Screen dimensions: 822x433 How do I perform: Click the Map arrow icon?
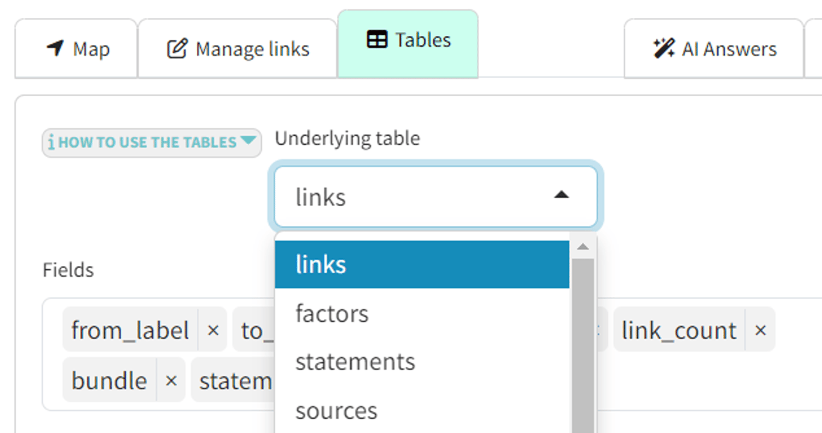coord(55,48)
